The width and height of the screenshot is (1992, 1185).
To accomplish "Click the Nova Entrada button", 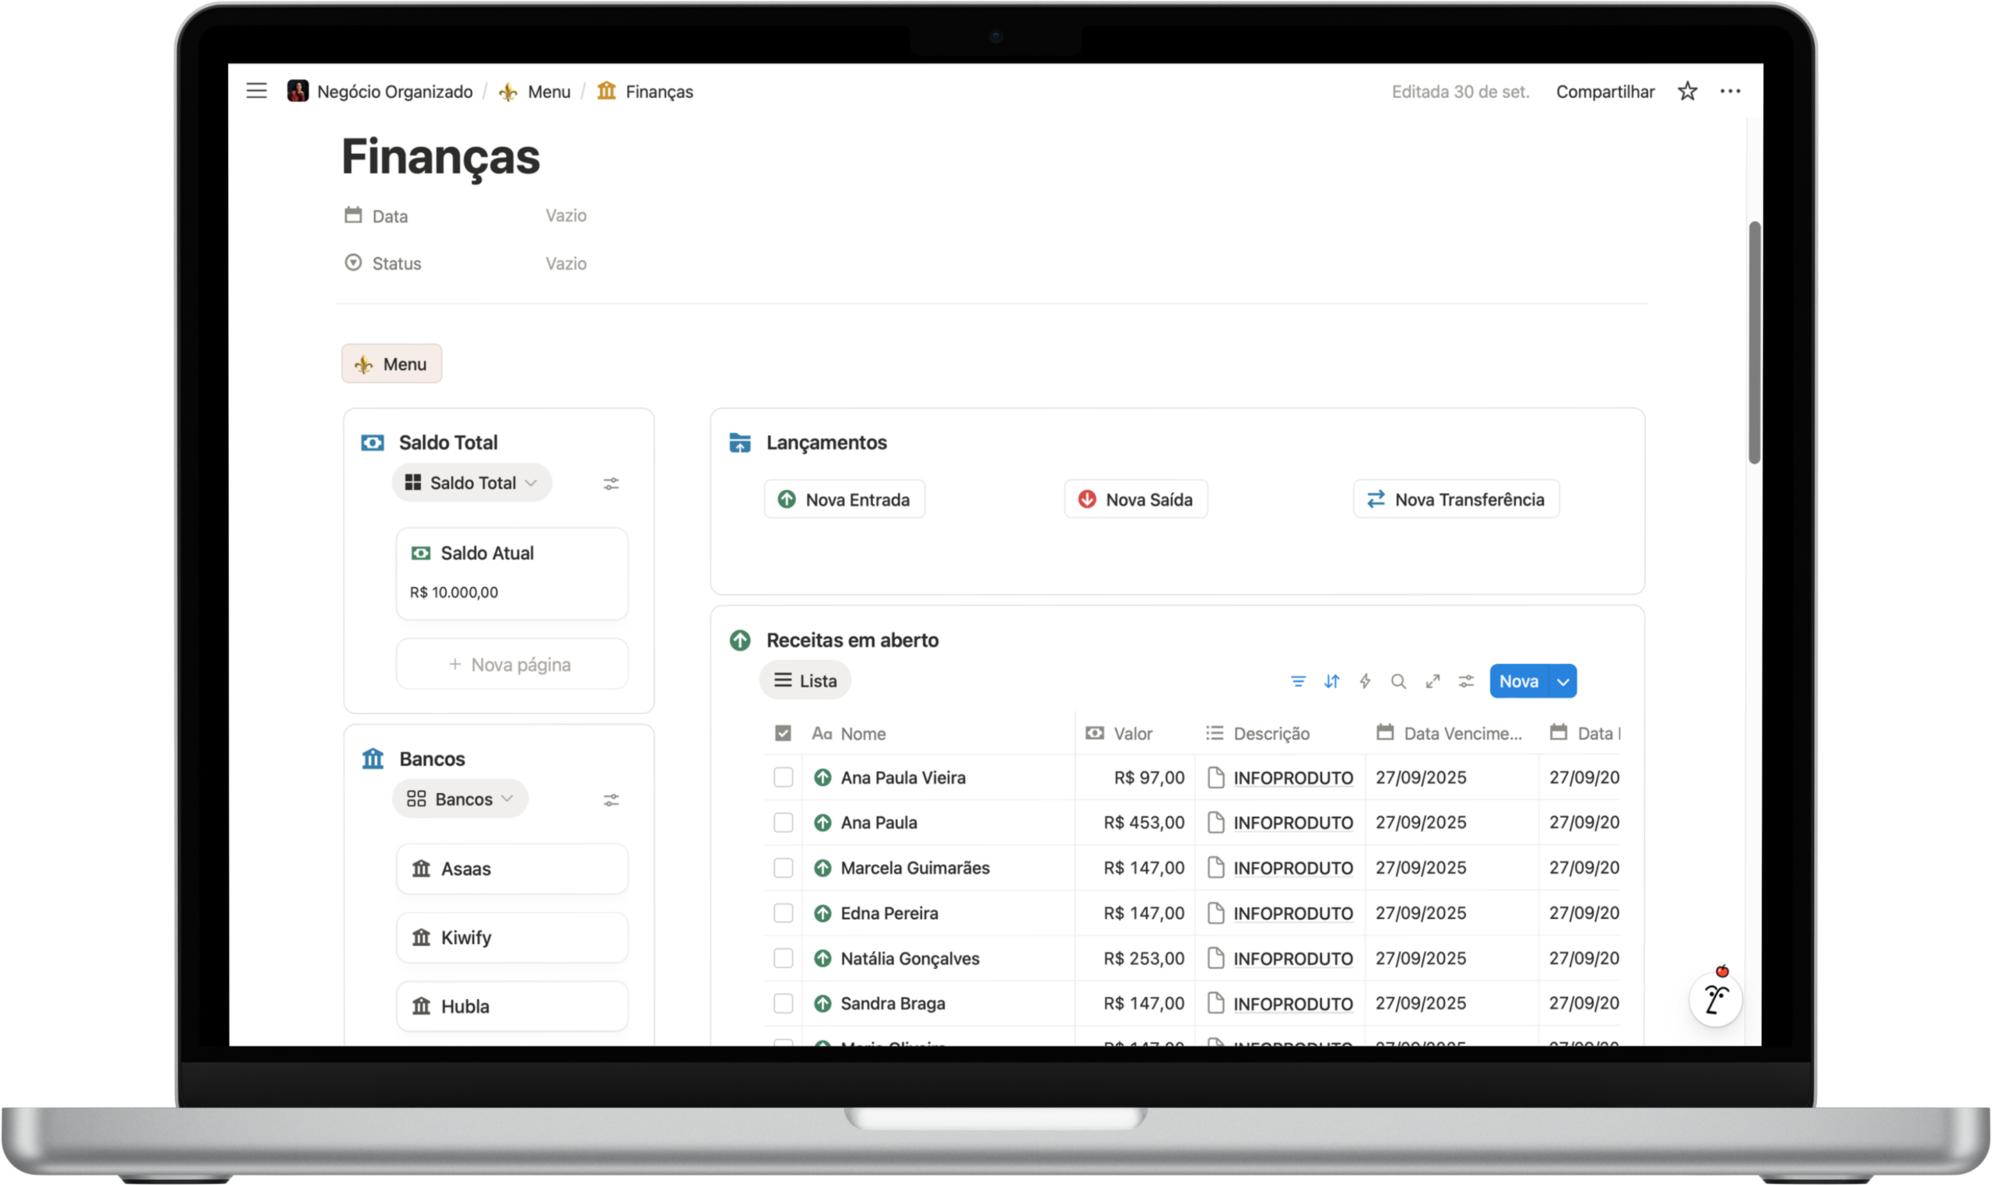I will (843, 500).
